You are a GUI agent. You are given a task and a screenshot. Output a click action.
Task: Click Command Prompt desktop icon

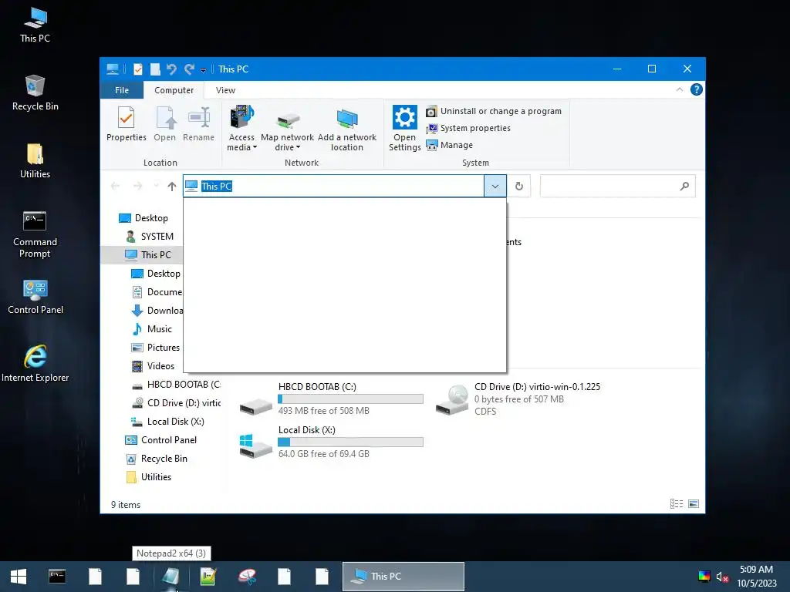(35, 234)
